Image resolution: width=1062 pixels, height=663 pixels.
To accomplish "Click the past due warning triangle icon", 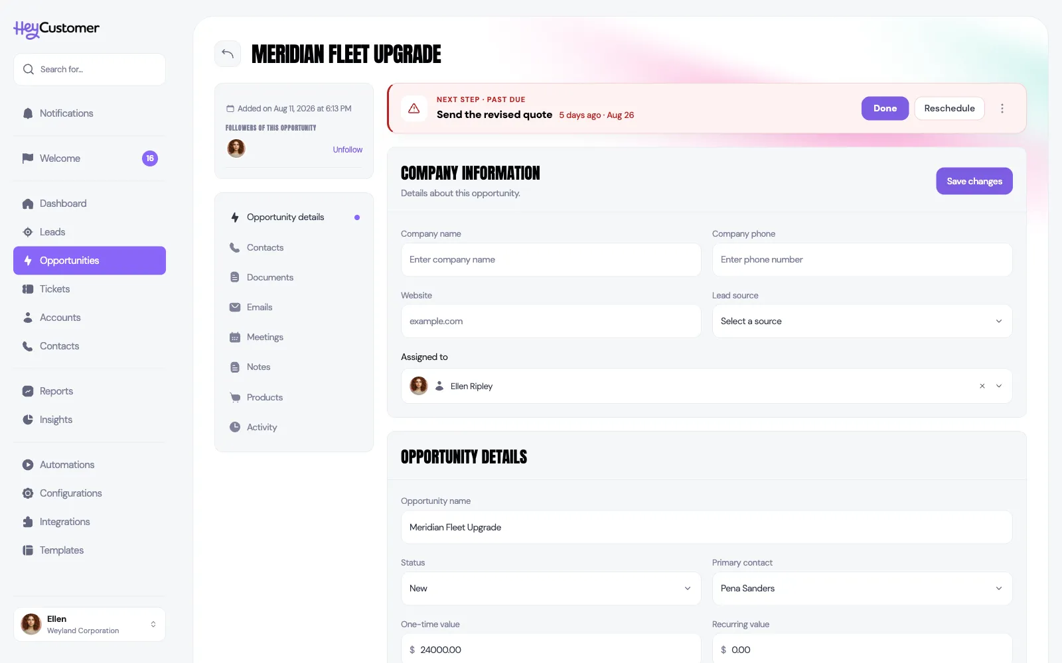I will pos(414,108).
